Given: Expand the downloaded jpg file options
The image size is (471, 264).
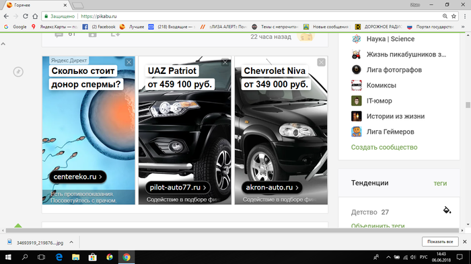Looking at the screenshot, I should (x=71, y=242).
